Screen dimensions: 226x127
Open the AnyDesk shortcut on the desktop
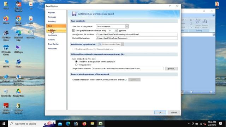pos(18,6)
